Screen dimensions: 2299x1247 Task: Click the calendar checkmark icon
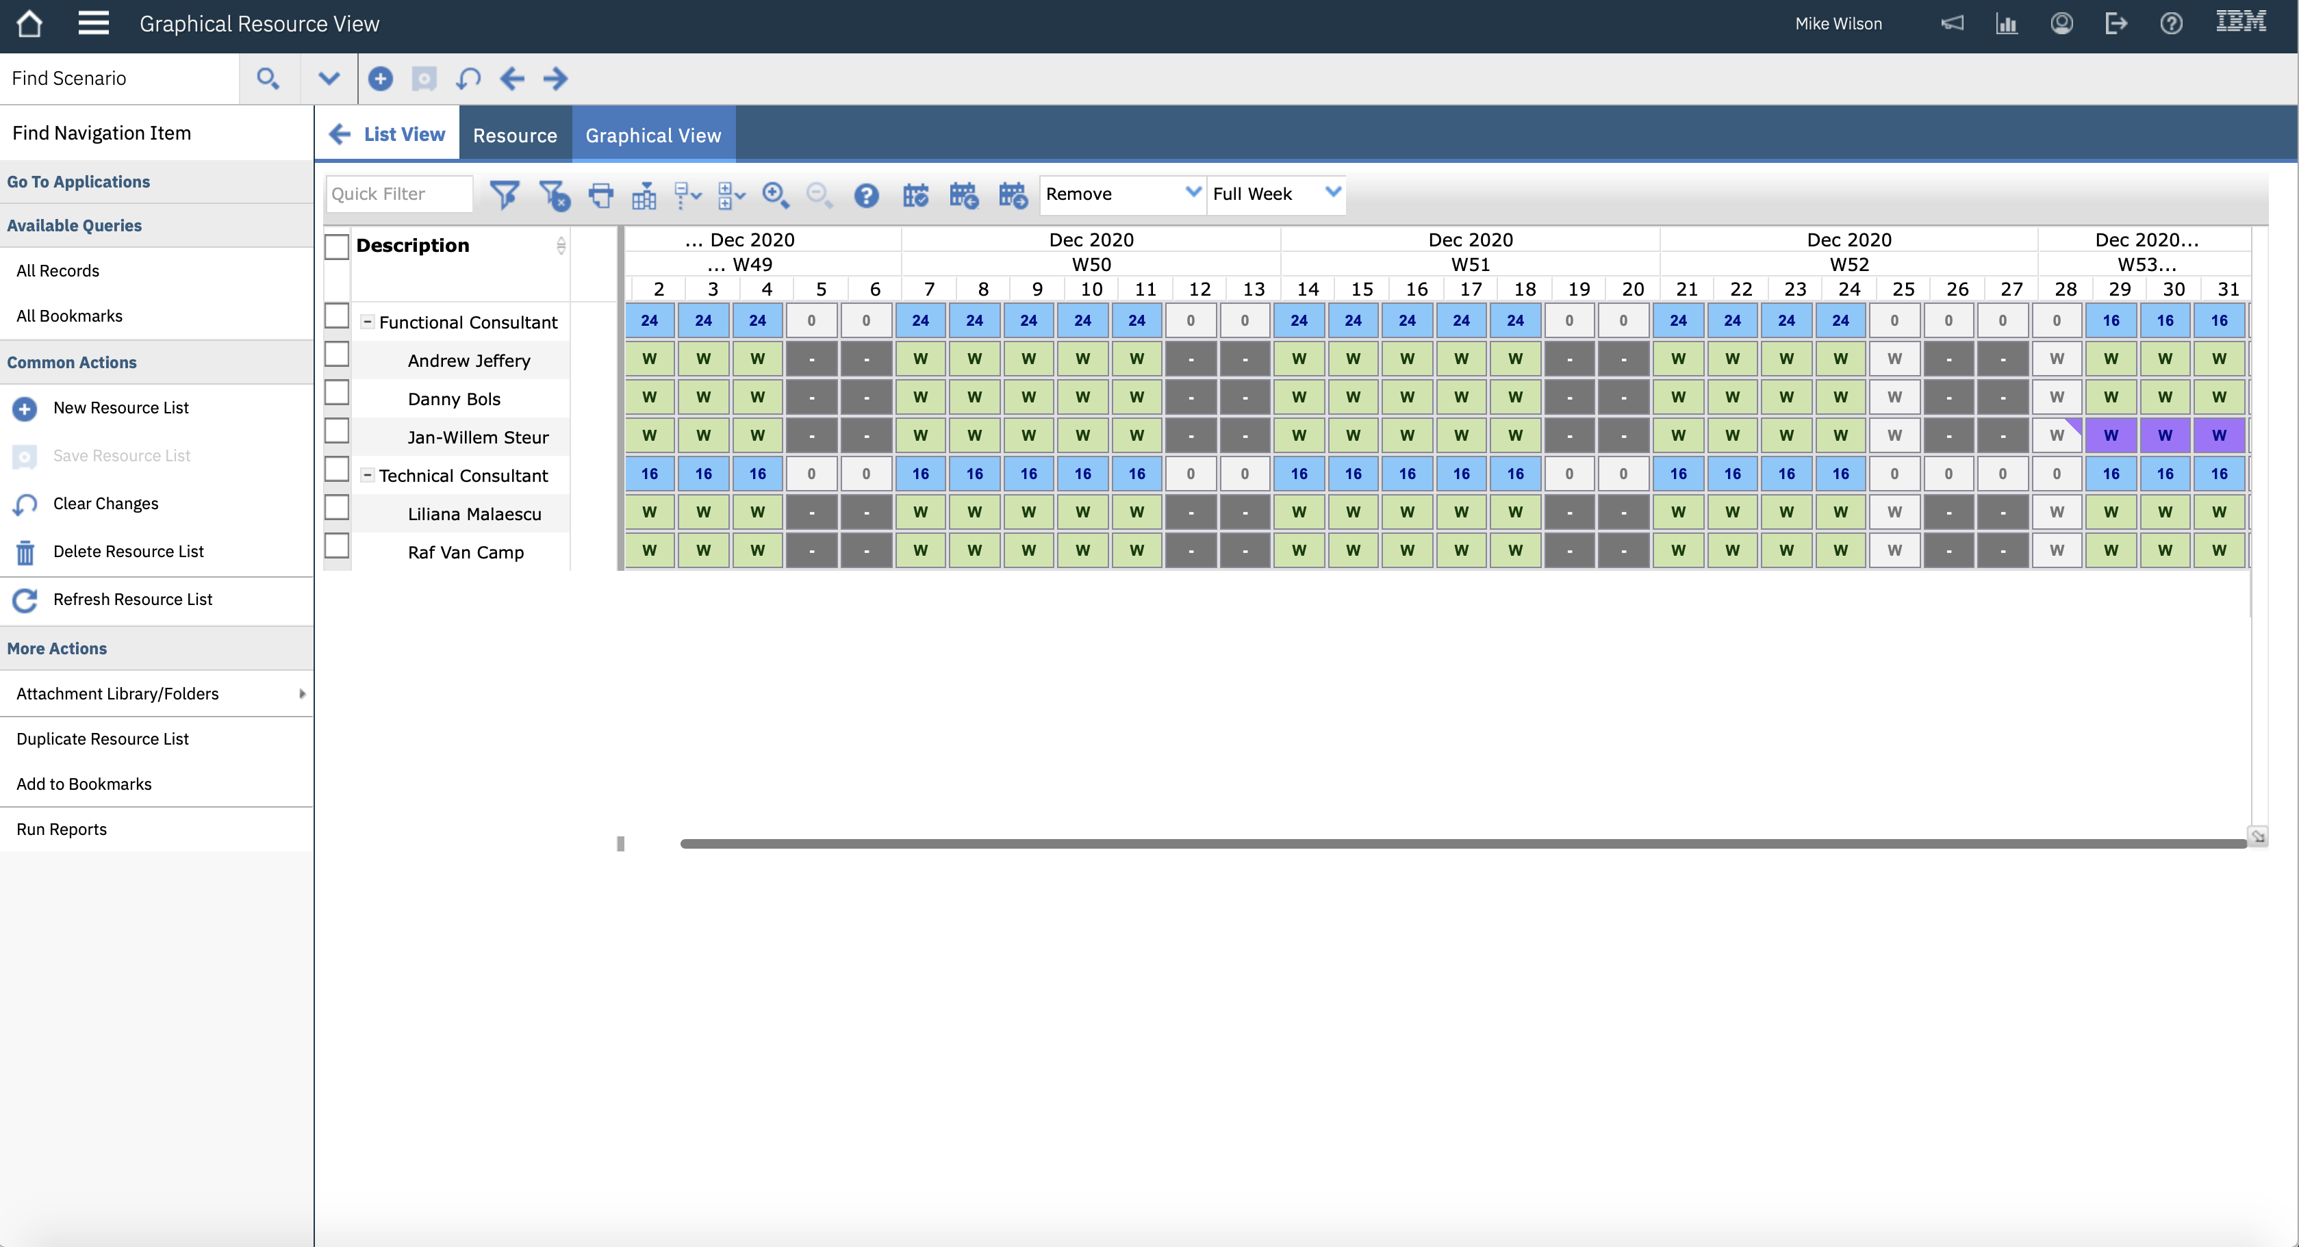[x=915, y=194]
